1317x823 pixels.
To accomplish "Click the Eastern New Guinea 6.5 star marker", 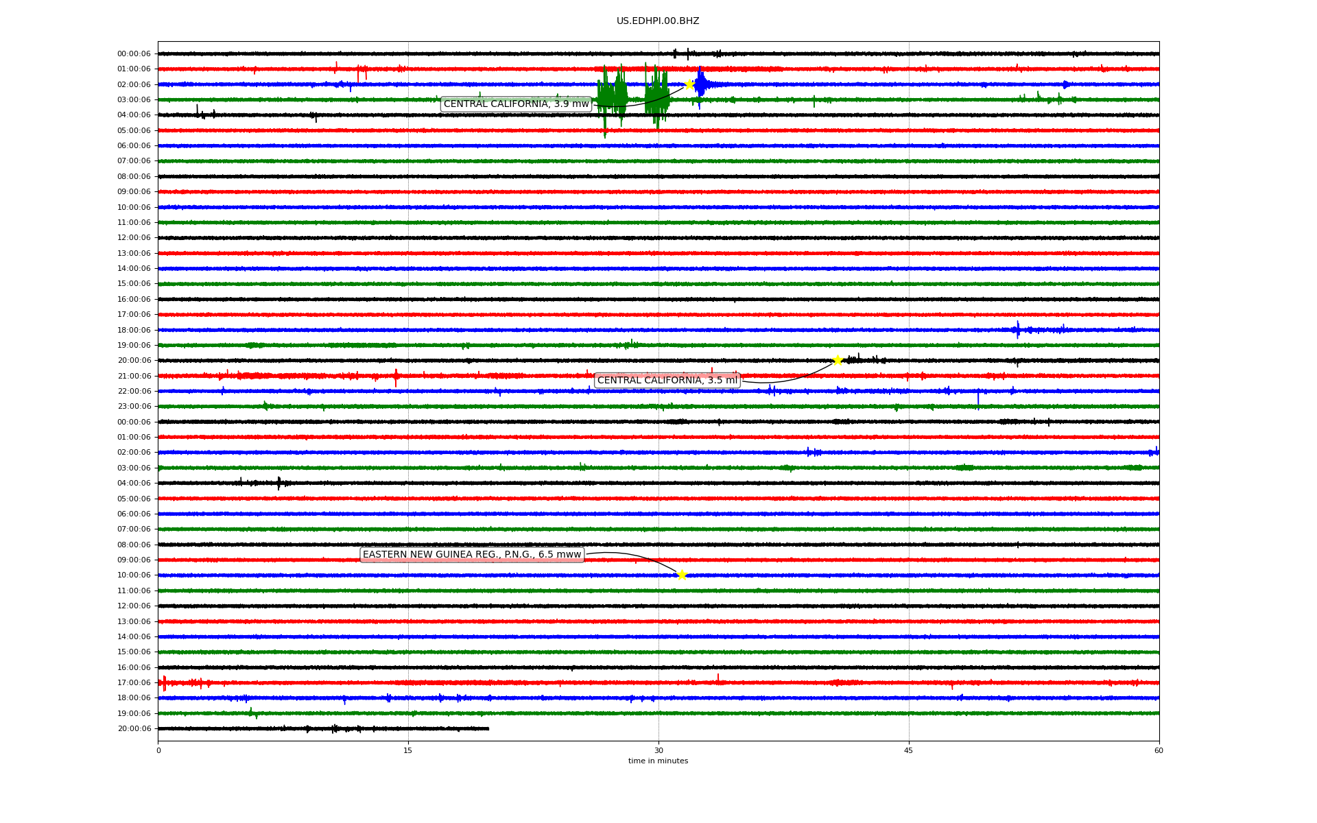I will (682, 575).
